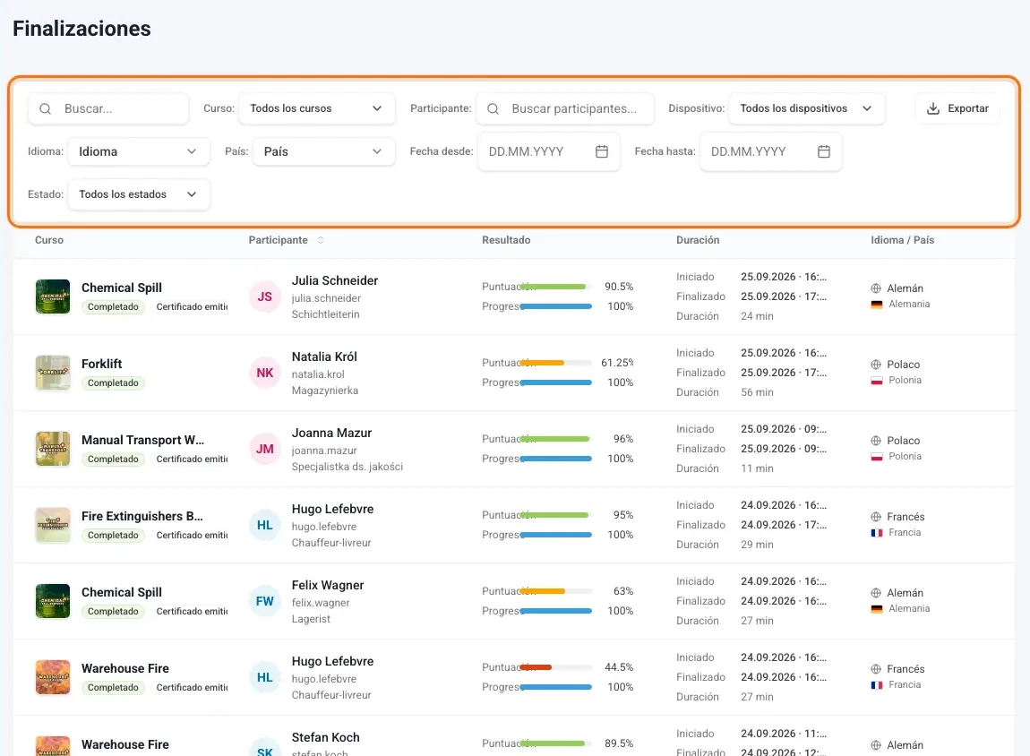Open Forklift course thumbnail
1030x756 pixels.
click(53, 374)
